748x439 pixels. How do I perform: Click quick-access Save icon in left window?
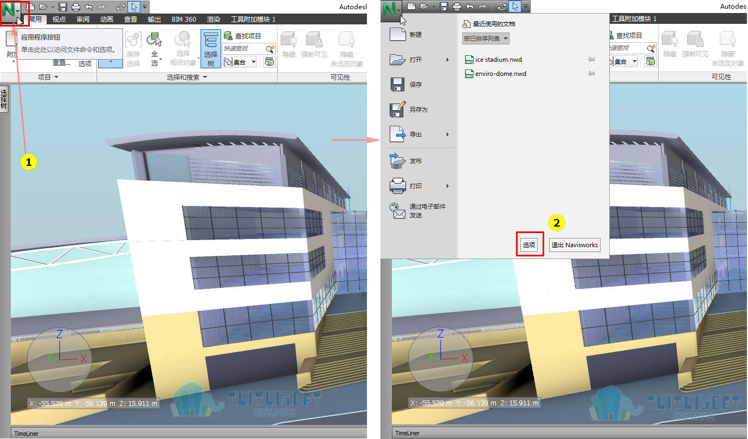tap(63, 7)
